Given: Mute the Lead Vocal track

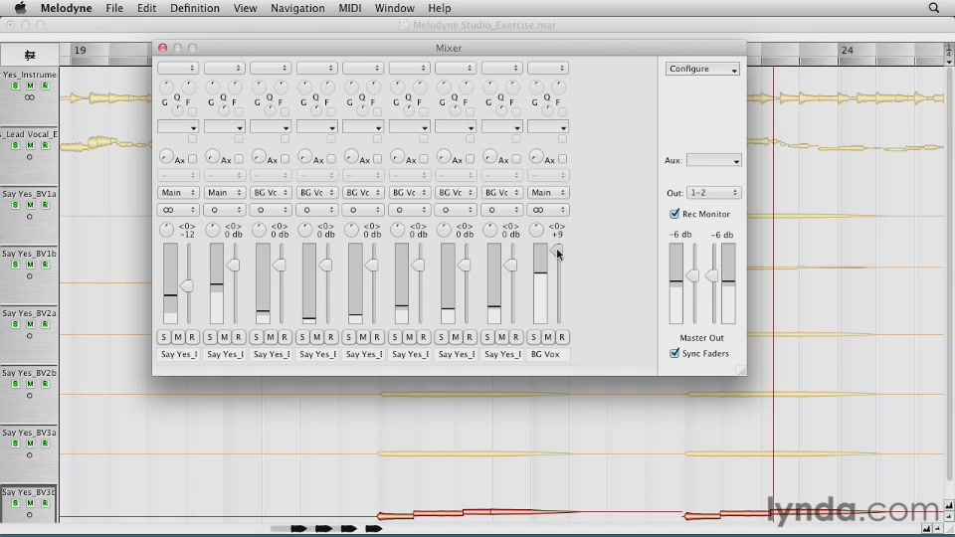Looking at the screenshot, I should tap(30, 145).
